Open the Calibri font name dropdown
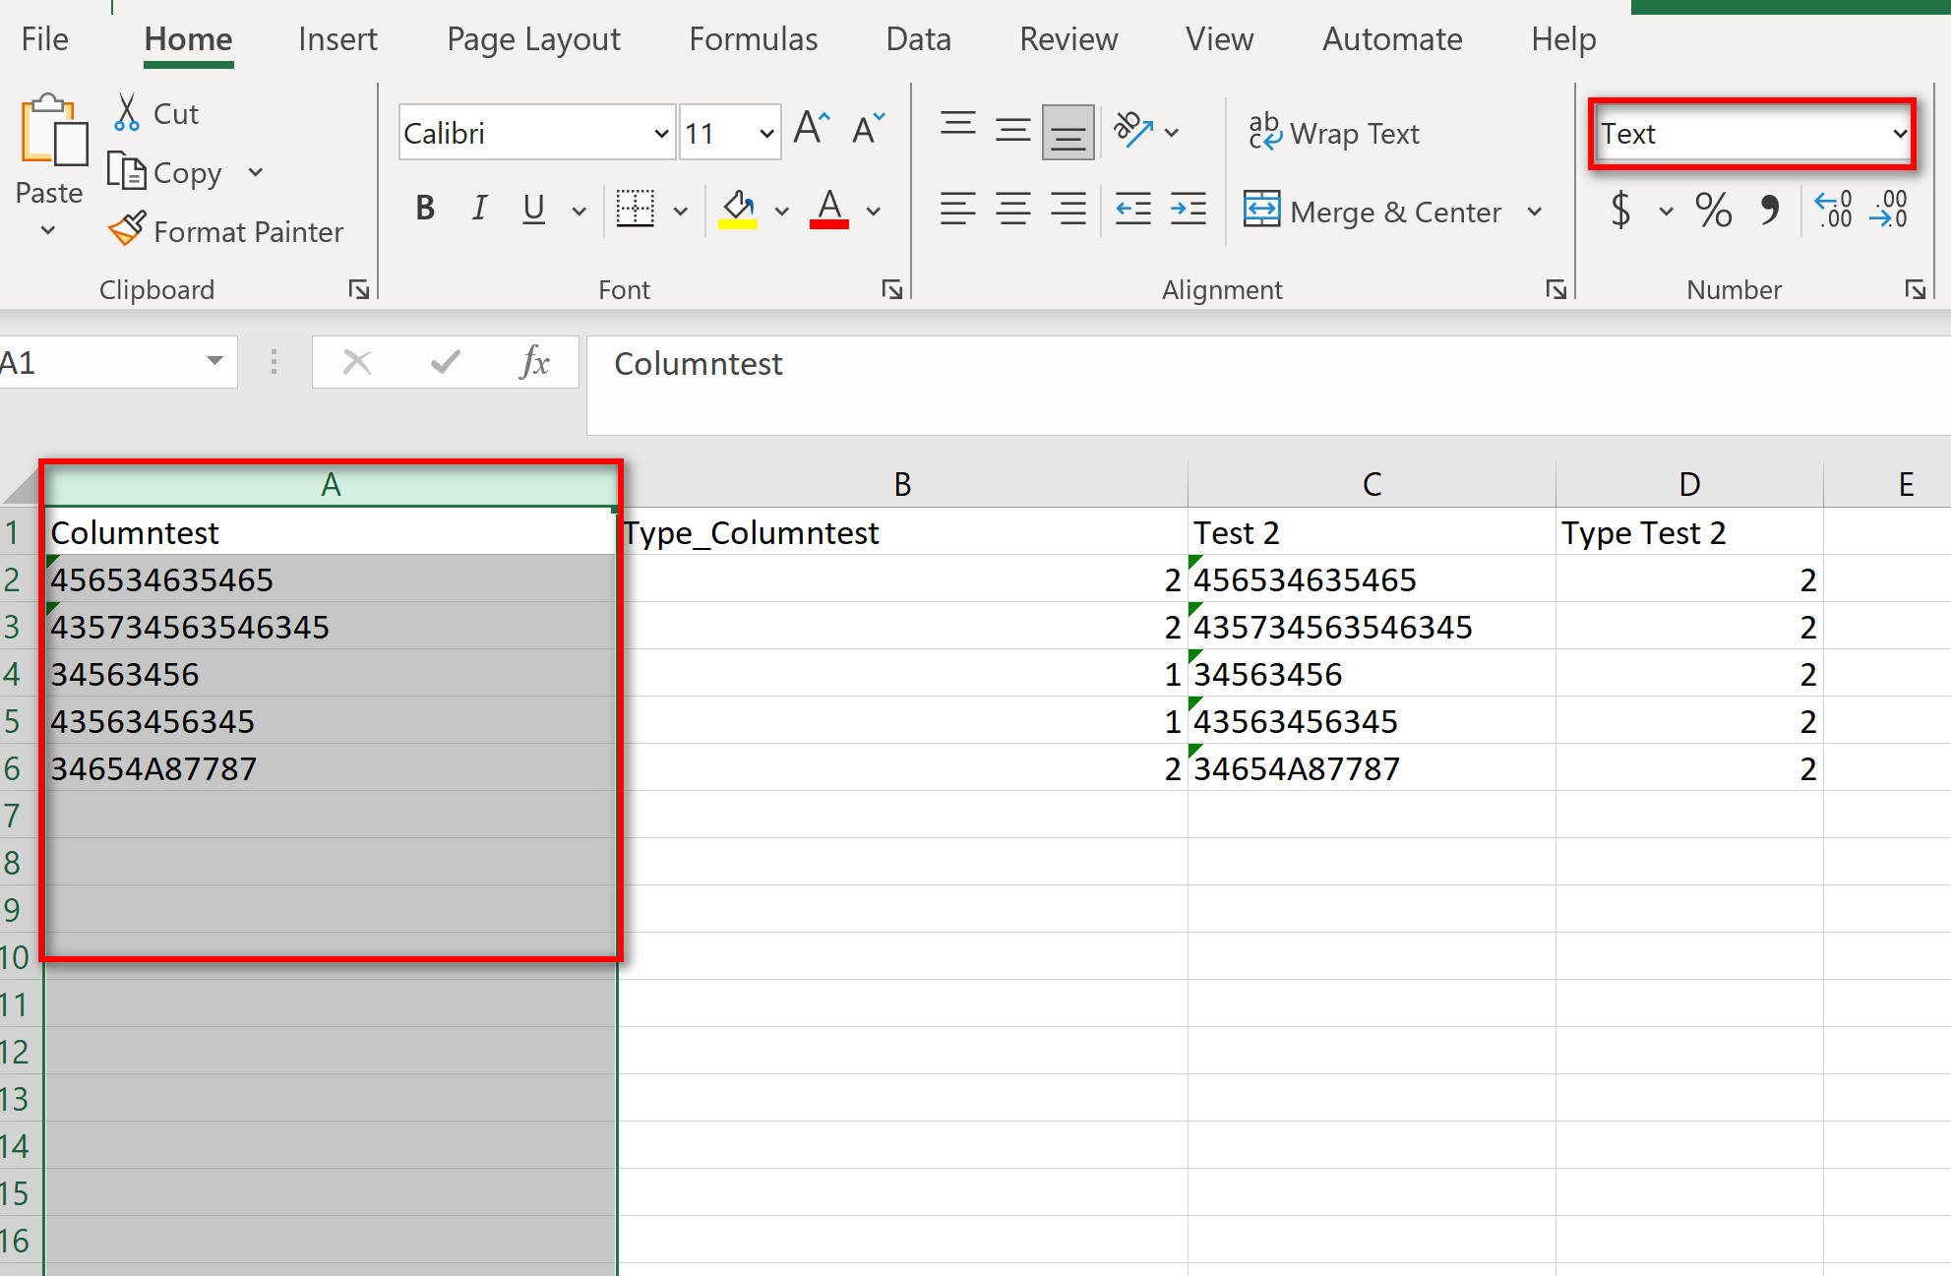The image size is (1951, 1276). click(x=661, y=133)
